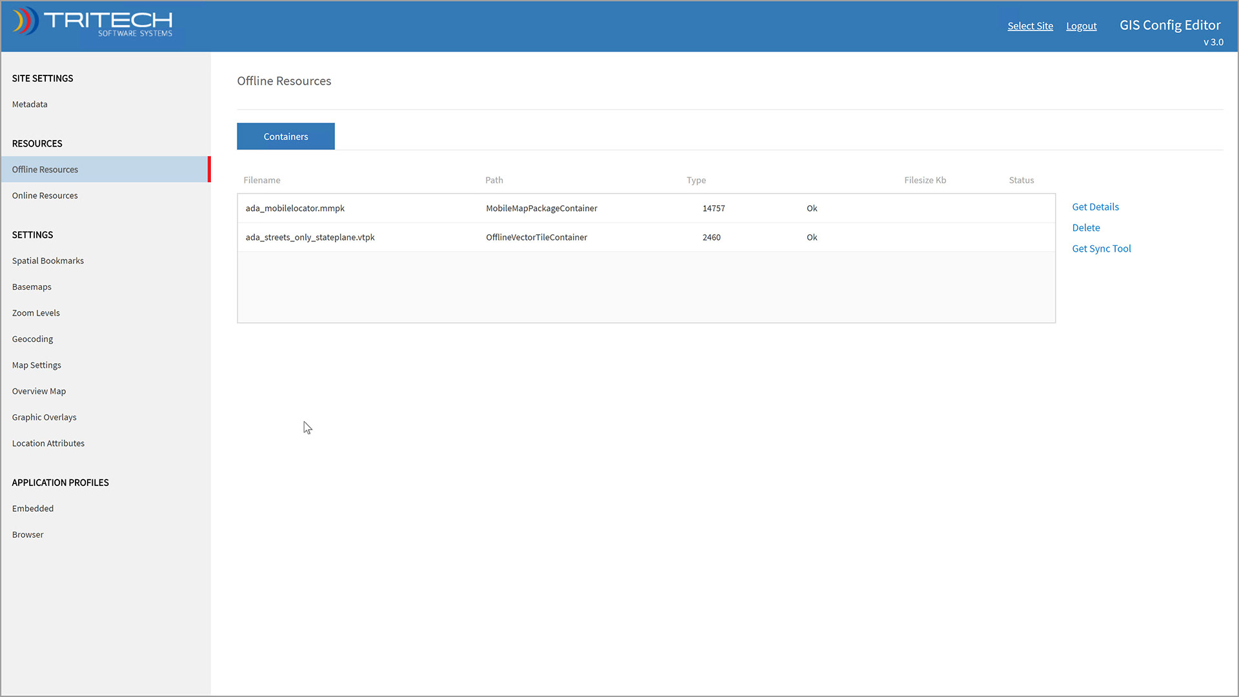Click the GIS Config Editor title

pos(1170,25)
